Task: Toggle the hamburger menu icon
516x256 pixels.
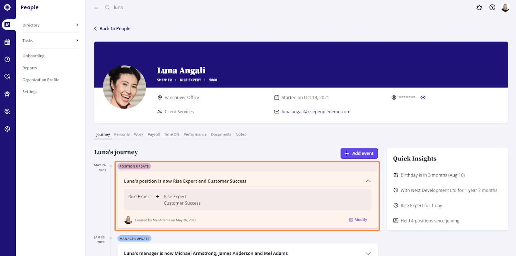Action: point(96,7)
